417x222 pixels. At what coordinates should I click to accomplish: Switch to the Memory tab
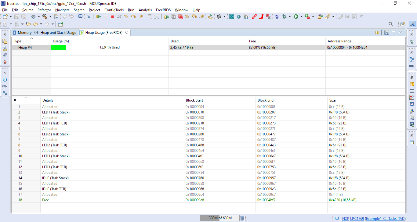click(22, 32)
